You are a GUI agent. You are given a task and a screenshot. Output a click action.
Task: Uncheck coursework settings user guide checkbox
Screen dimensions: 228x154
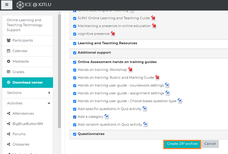[75, 86]
